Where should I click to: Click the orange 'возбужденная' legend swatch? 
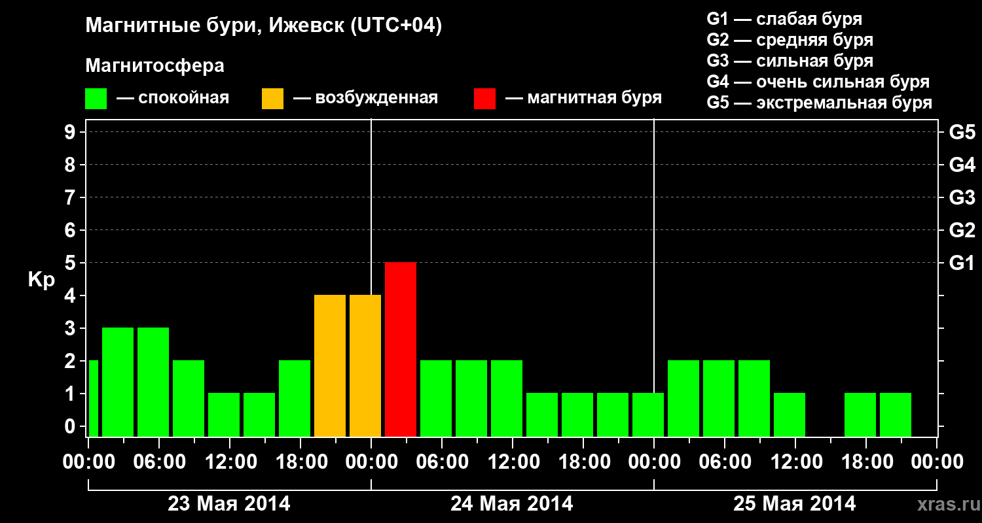pyautogui.click(x=273, y=99)
